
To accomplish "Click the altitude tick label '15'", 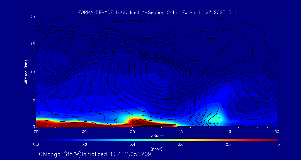I will coord(32,44).
